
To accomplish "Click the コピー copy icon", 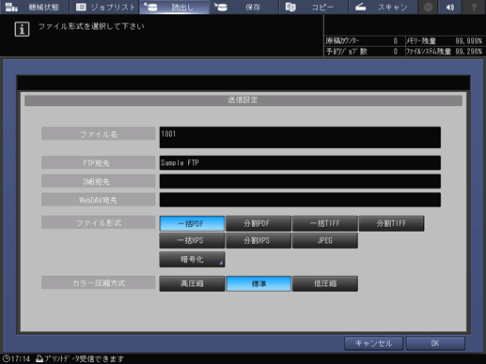I will pyautogui.click(x=290, y=7).
